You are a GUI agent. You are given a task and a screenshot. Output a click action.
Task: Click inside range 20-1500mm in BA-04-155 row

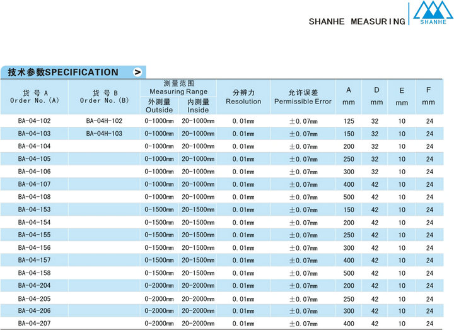pos(198,235)
